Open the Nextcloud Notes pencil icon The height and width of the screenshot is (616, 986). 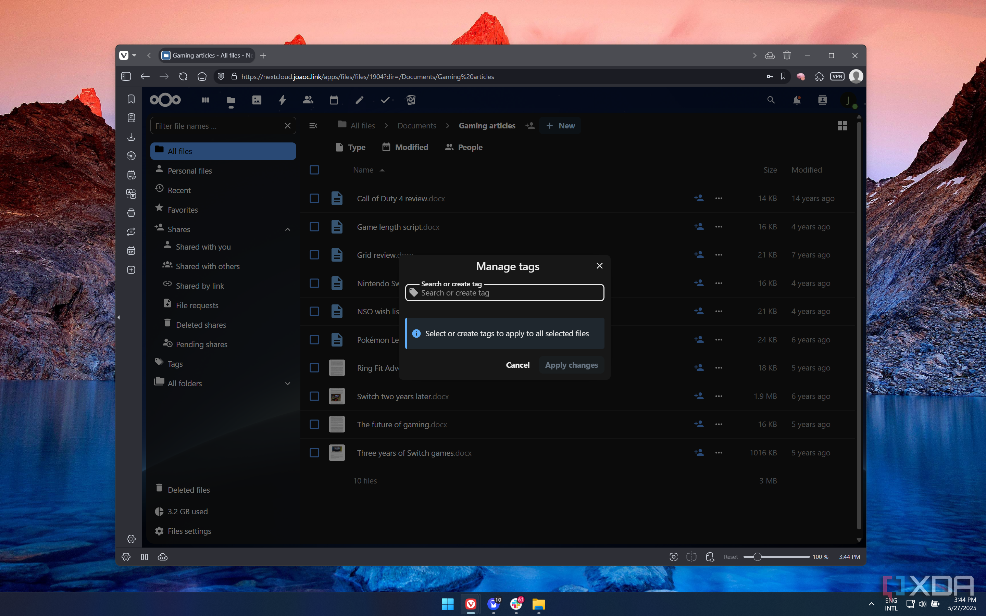click(359, 100)
